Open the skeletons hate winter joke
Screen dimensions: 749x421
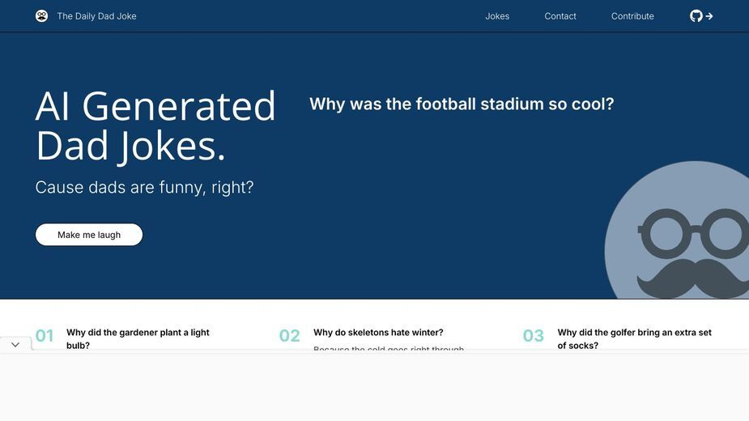tap(378, 332)
